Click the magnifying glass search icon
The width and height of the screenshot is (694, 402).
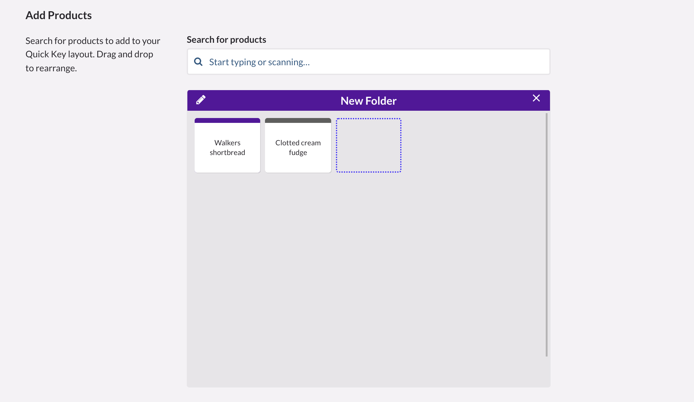tap(198, 62)
